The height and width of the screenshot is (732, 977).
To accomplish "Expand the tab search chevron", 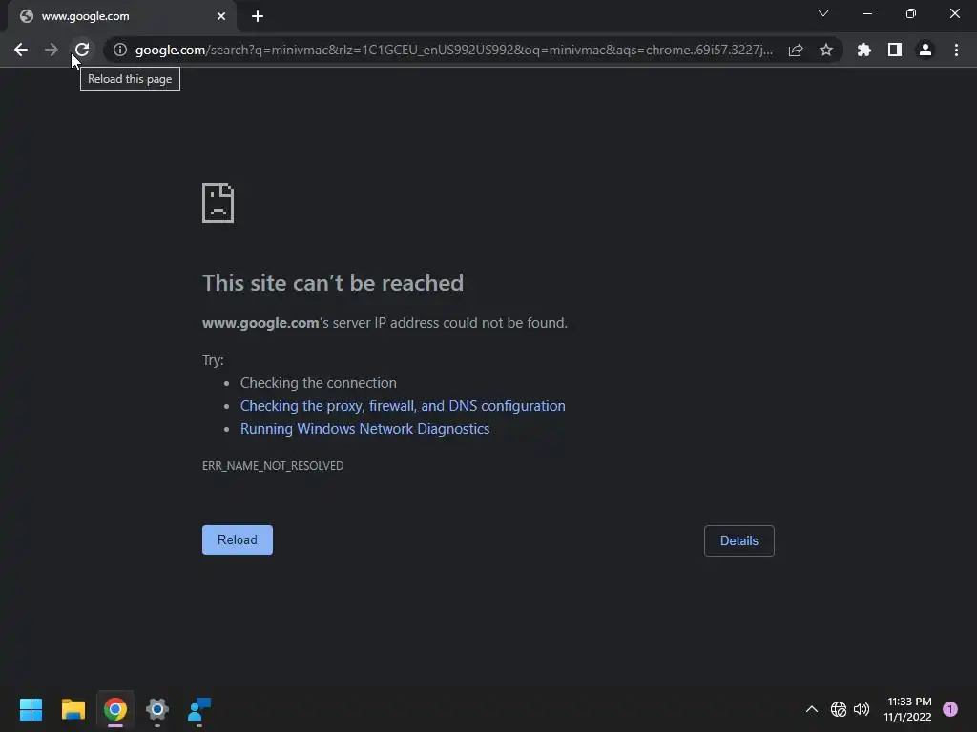I will coord(823,13).
